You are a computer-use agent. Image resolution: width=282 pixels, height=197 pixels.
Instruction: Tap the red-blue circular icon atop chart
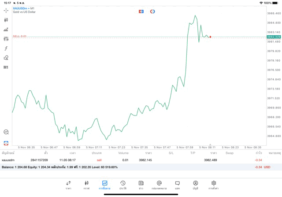[x=152, y=11]
